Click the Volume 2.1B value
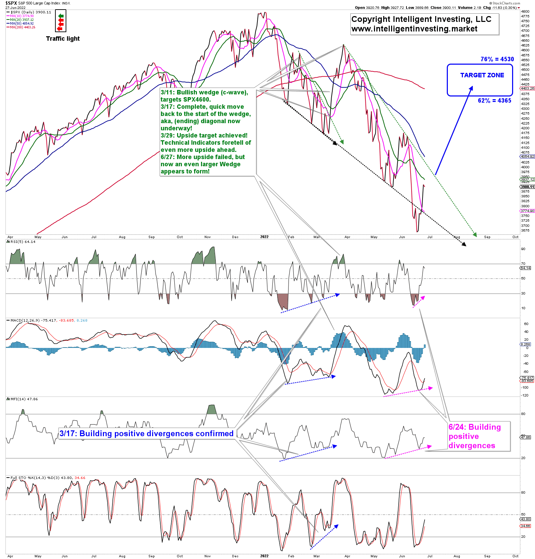 coord(469,8)
